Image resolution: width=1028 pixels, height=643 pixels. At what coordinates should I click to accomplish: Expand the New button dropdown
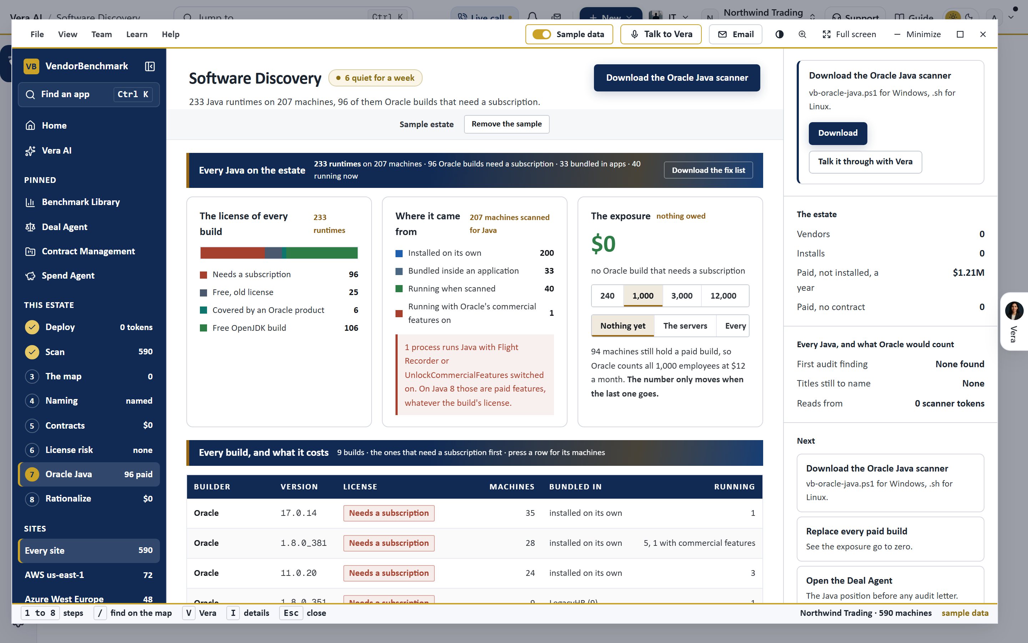coord(629,18)
